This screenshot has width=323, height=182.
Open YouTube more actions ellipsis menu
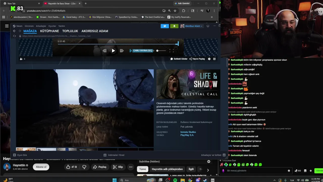[x=131, y=167]
